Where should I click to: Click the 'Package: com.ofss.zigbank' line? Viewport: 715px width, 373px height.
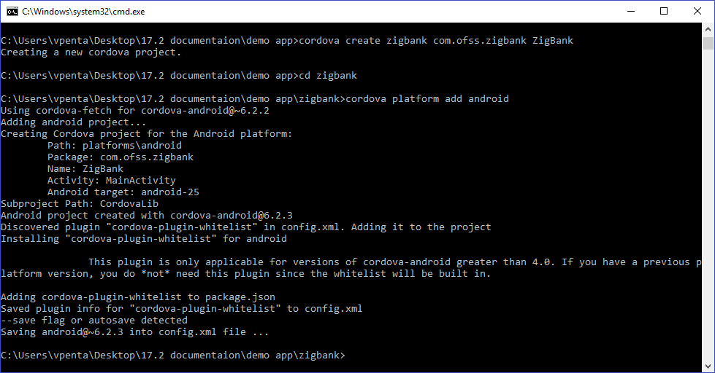(x=121, y=157)
